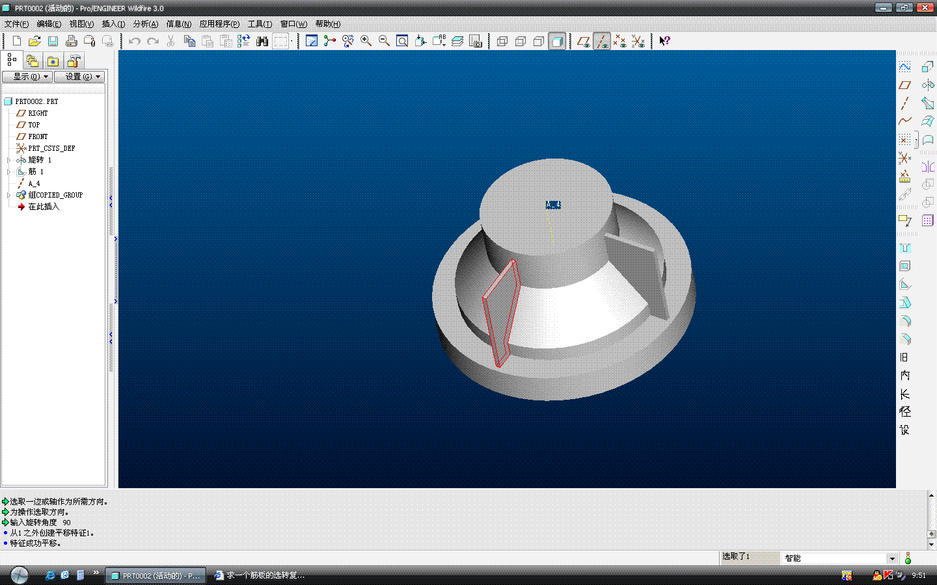Viewport: 937px width, 585px height.
Task: Click the A_4 axis label in viewport
Action: click(553, 205)
